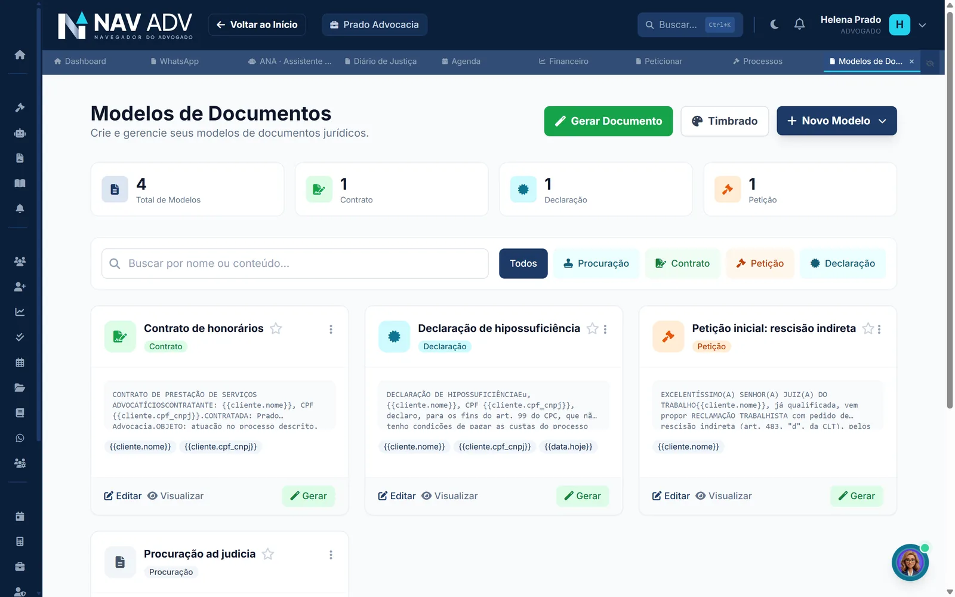Switch to the Processos tab
This screenshot has width=955, height=597.
tap(757, 61)
